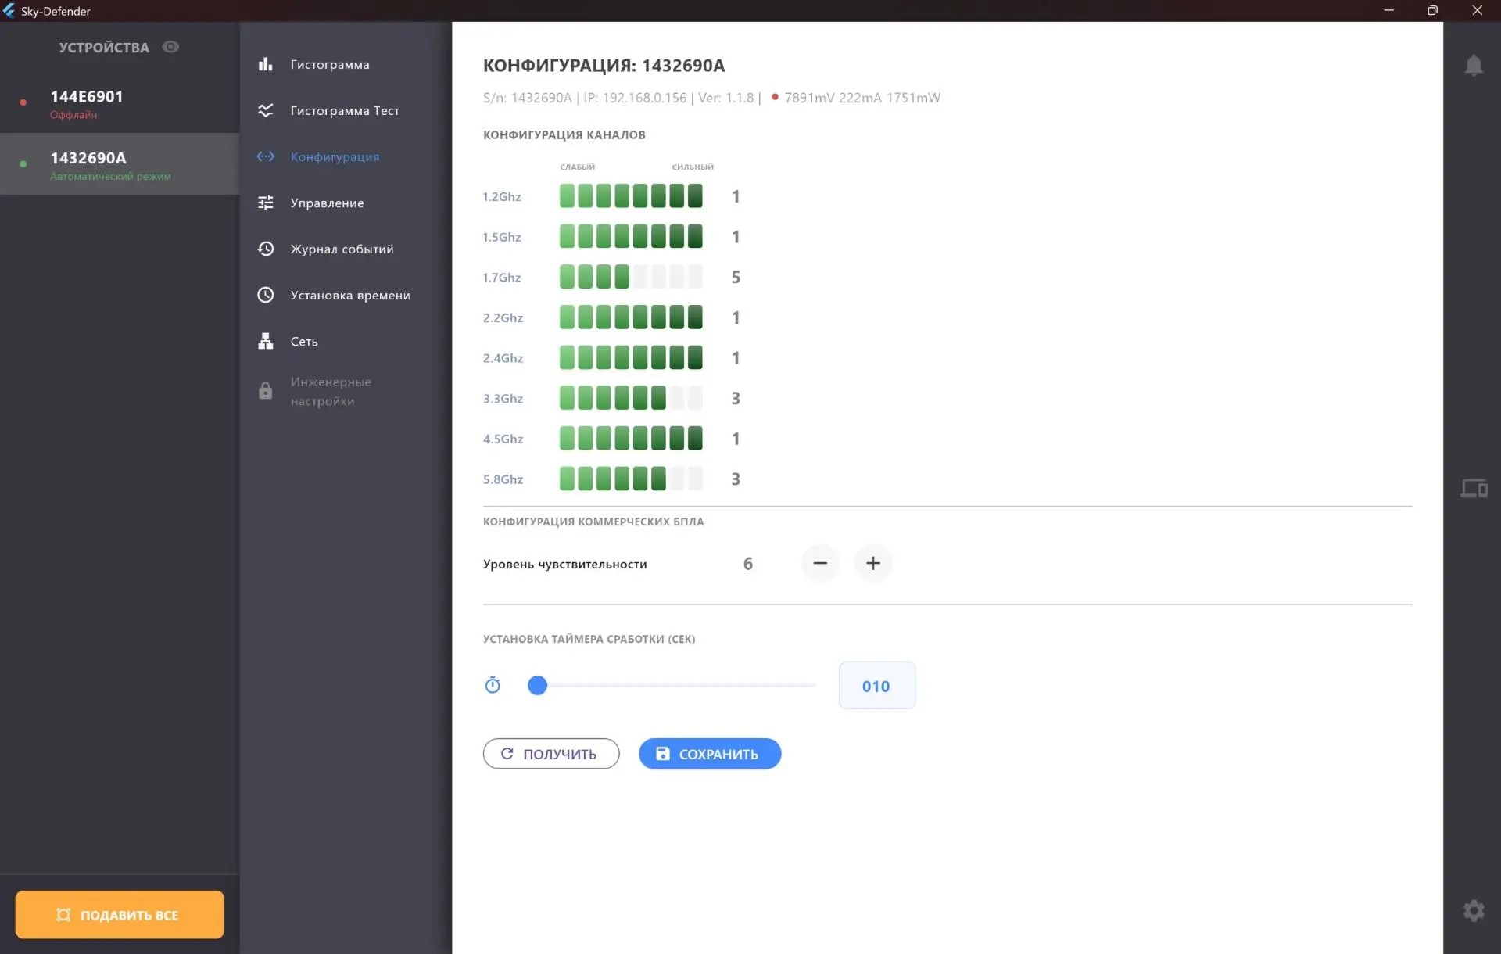Select device 144E6901
Viewport: 1501px width, 954px height.
click(120, 102)
